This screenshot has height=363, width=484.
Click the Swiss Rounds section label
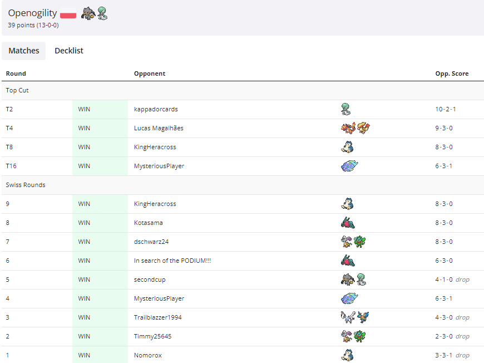pos(26,185)
